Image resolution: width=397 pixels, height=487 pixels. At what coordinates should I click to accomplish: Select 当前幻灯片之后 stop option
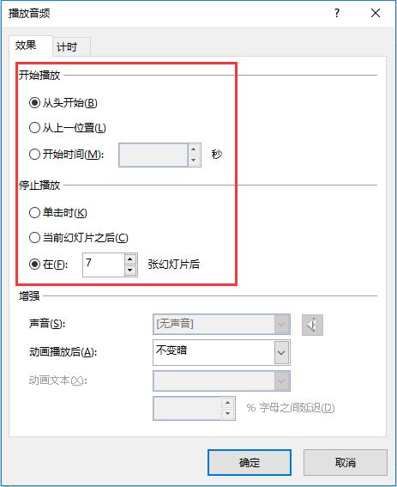34,238
